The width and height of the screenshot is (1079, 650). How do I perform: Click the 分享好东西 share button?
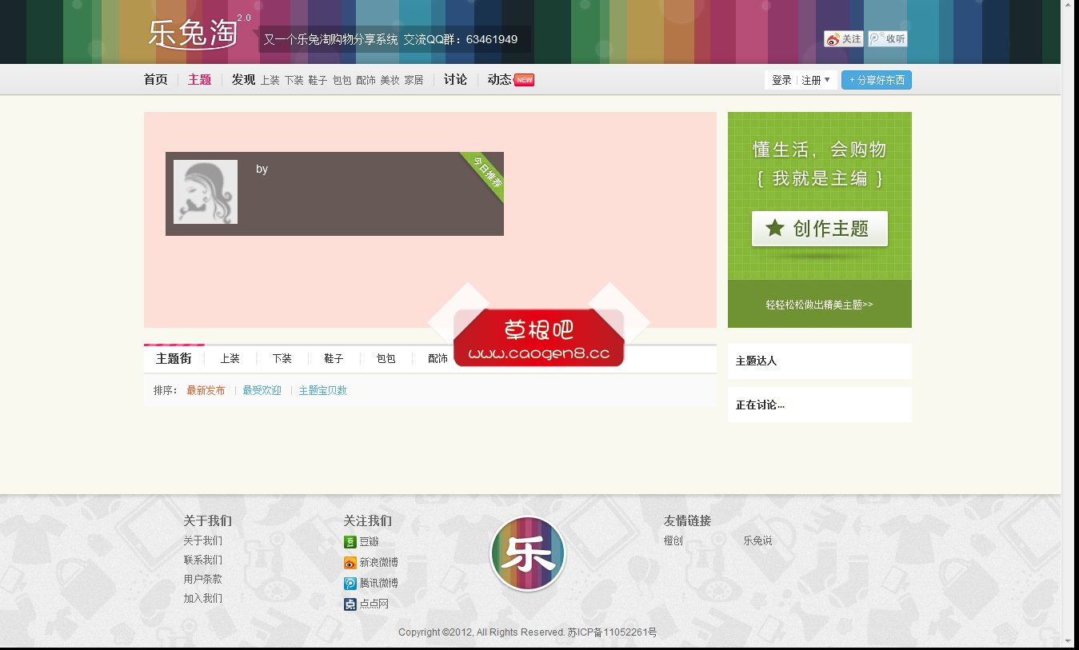point(876,79)
